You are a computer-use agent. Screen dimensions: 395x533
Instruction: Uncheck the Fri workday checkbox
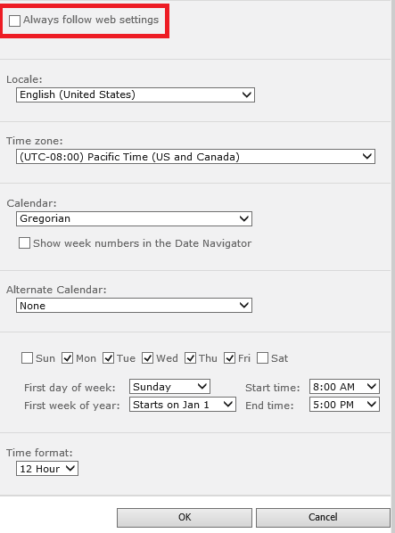[x=229, y=358]
